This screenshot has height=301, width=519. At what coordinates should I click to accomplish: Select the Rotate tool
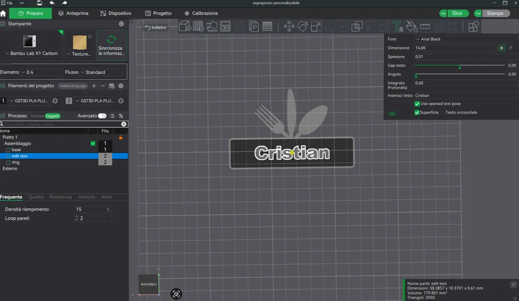[x=303, y=26]
